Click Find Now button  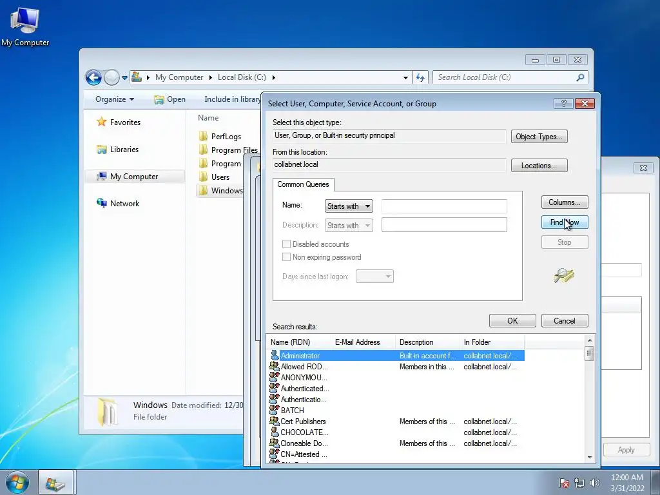coord(565,222)
